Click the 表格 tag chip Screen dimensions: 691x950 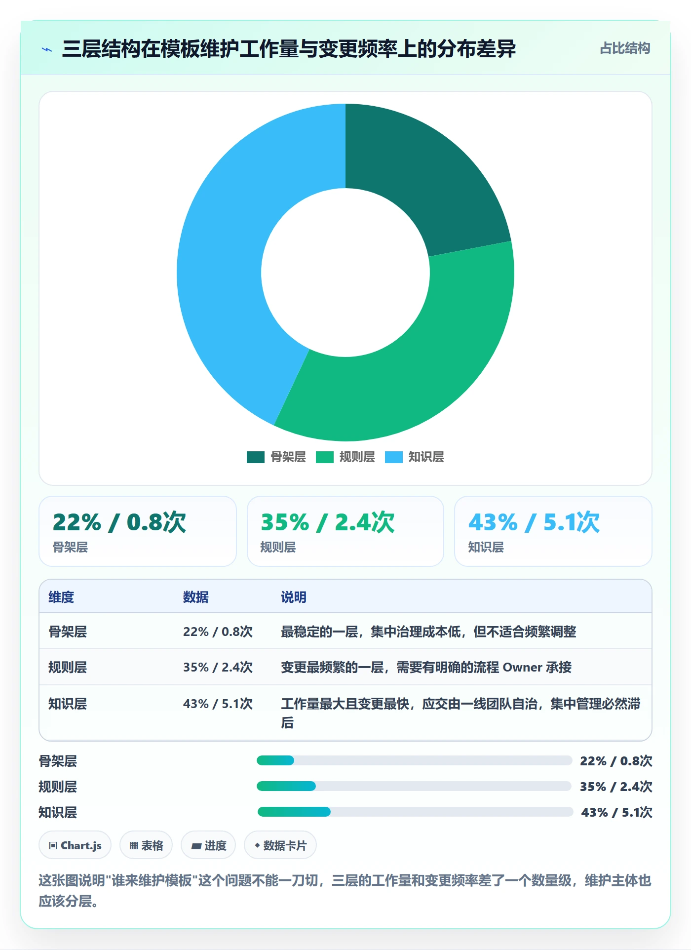tap(146, 845)
